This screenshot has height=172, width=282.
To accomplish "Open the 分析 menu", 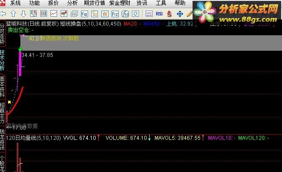I will coord(72,3).
